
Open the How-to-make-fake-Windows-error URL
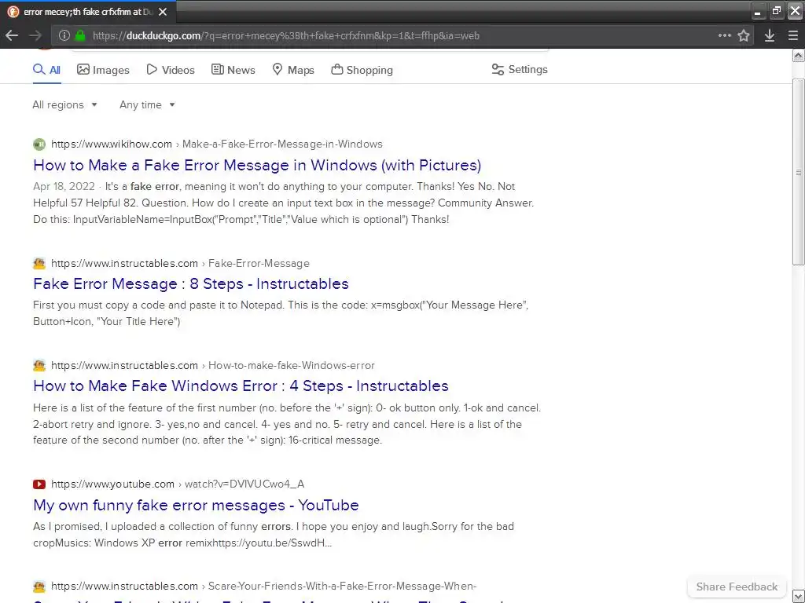tap(213, 366)
